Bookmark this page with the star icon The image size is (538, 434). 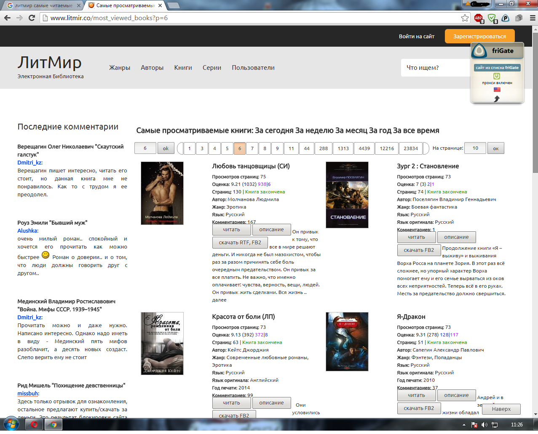465,18
